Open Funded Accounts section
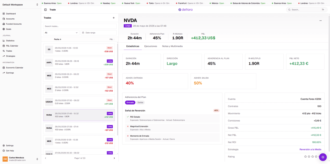This screenshot has width=330, height=164. [x=14, y=24]
